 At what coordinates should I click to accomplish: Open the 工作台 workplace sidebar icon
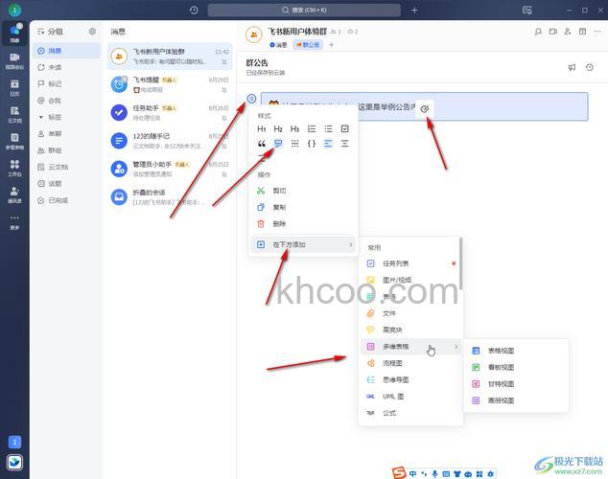14,168
